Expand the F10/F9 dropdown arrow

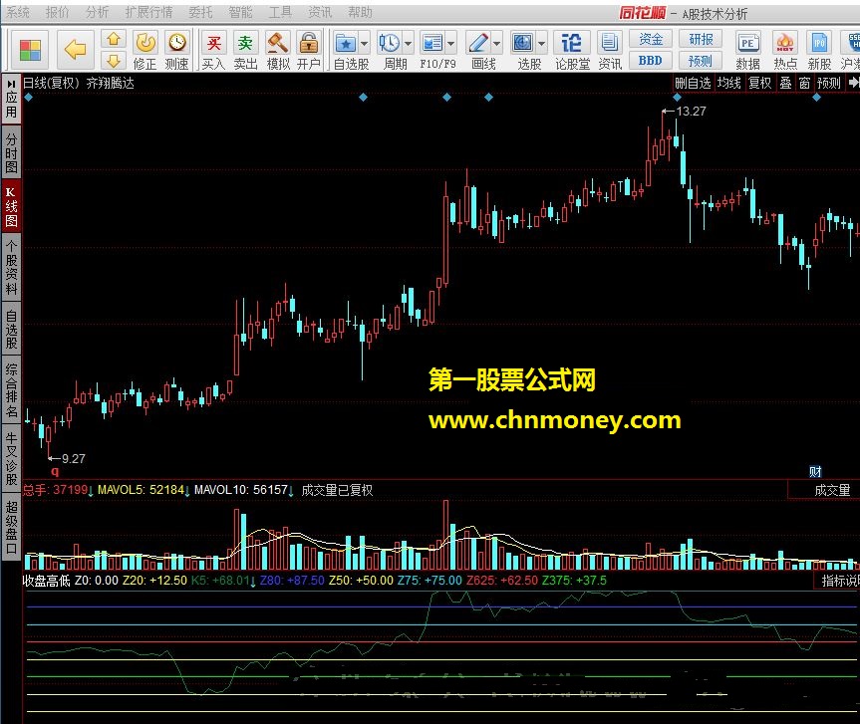tap(451, 43)
